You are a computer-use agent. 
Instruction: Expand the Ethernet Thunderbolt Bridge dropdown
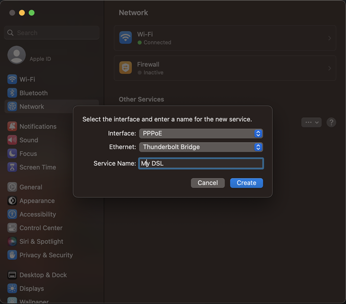[258, 147]
